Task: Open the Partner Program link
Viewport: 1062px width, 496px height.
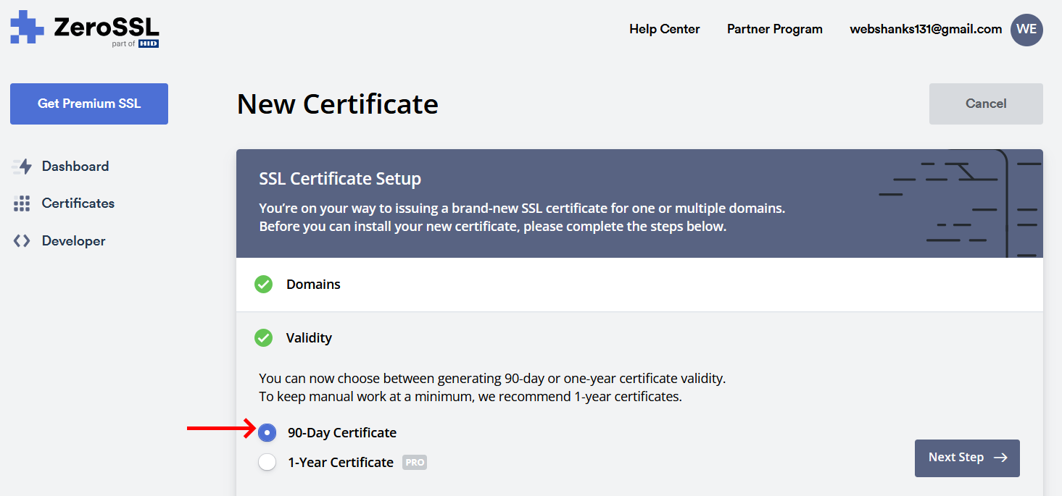Action: (775, 29)
